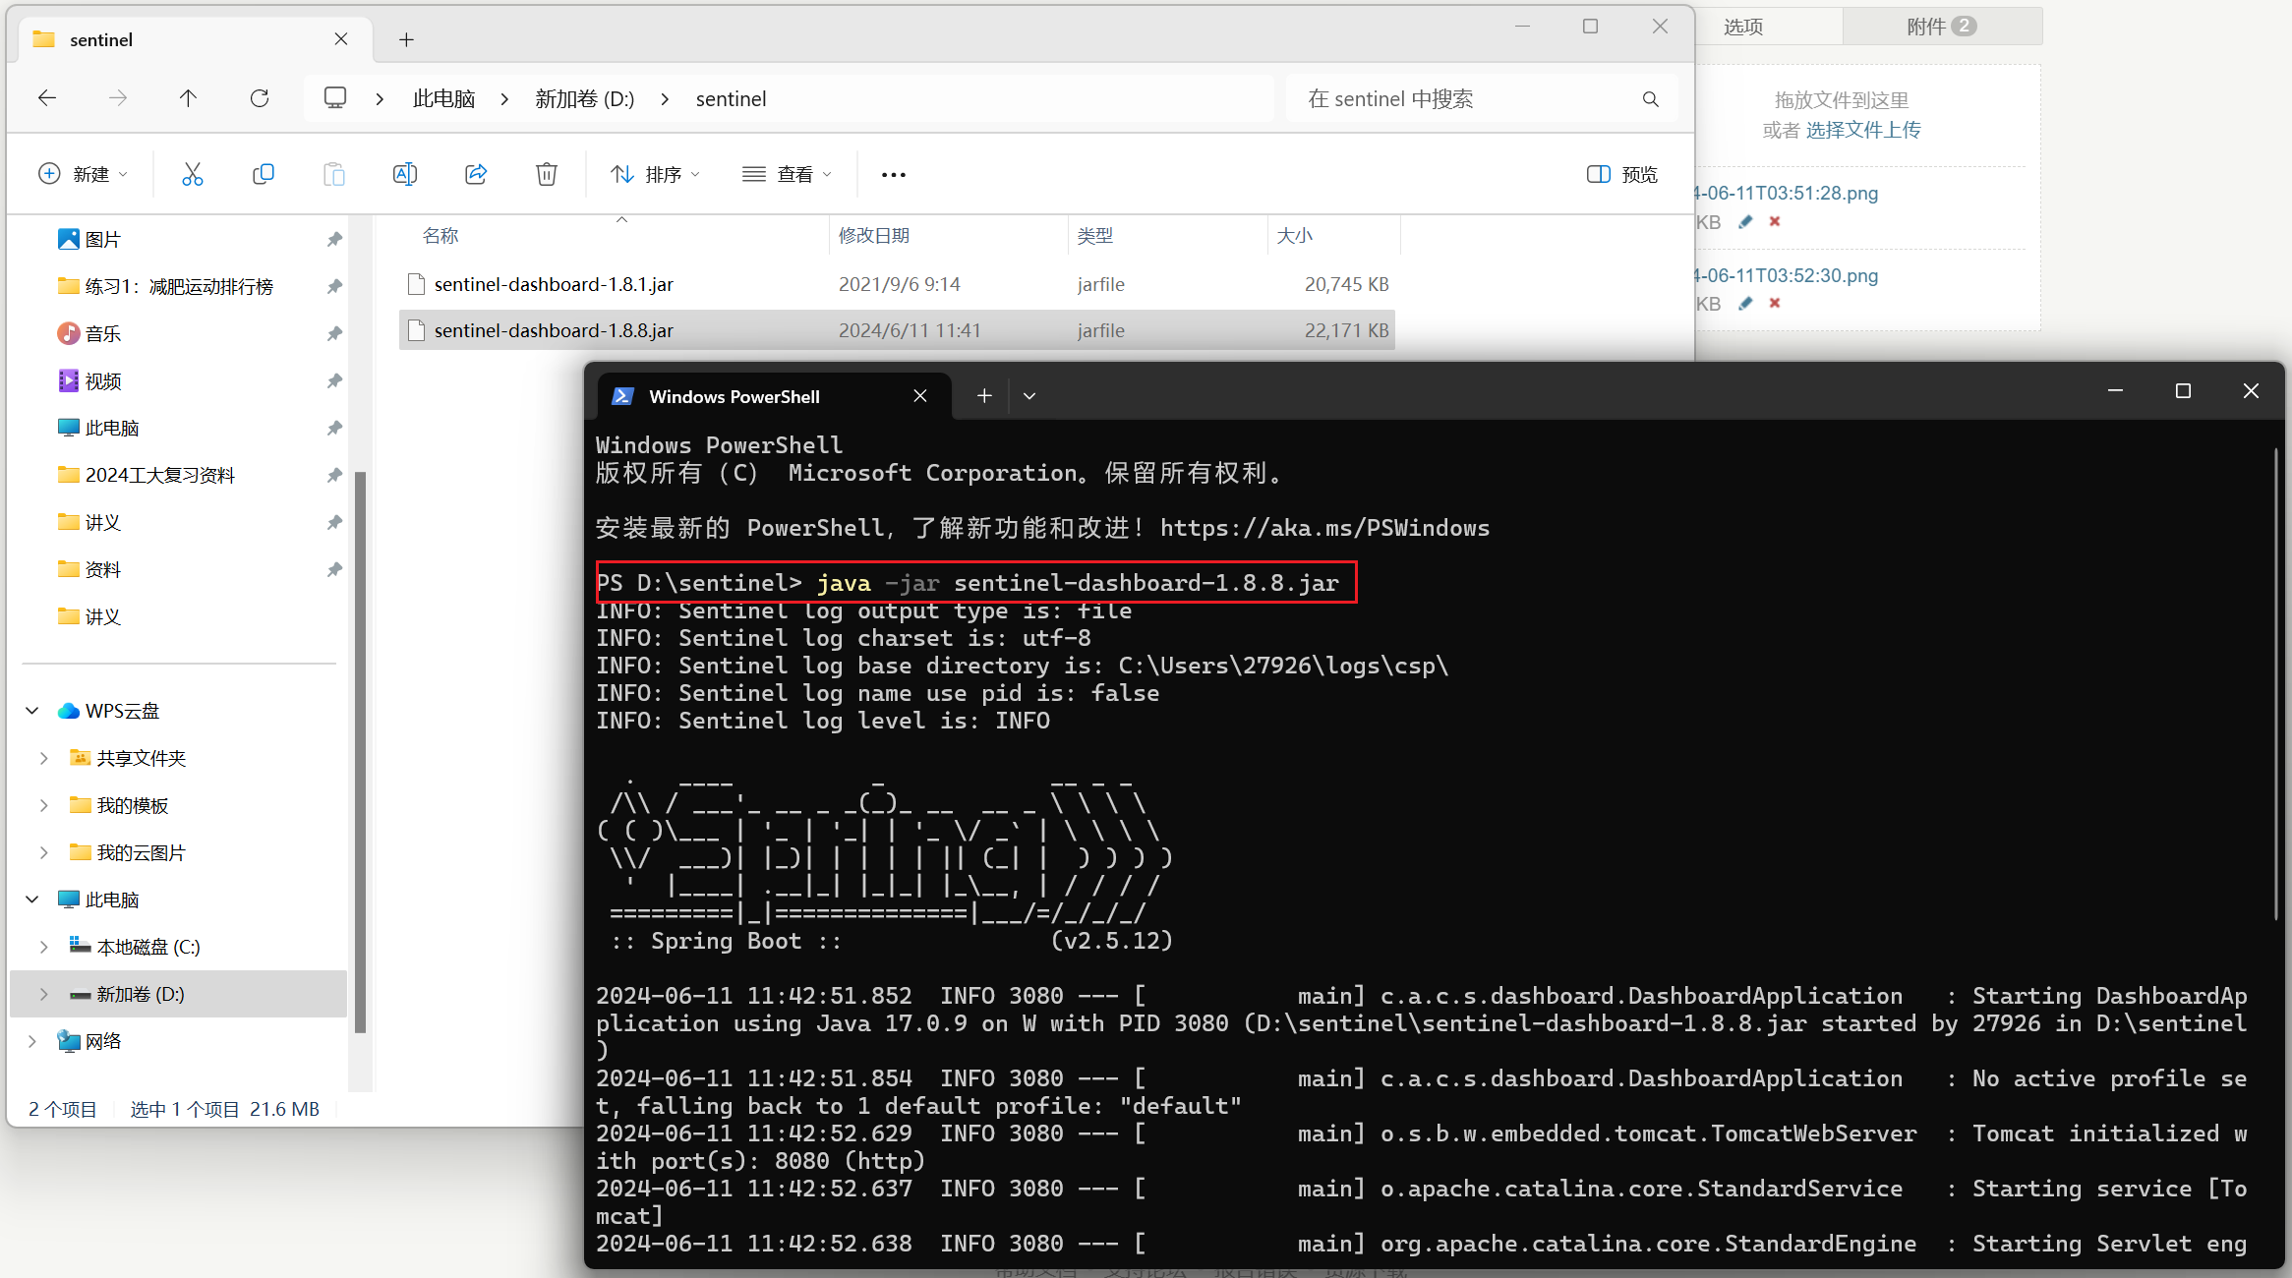
Task: Open a new File Explorer tab
Action: click(406, 39)
